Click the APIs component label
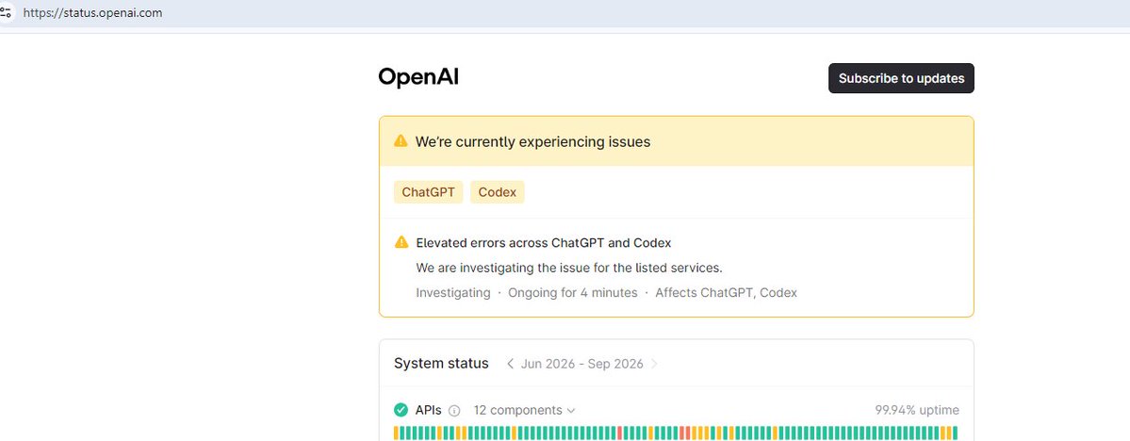 [428, 410]
